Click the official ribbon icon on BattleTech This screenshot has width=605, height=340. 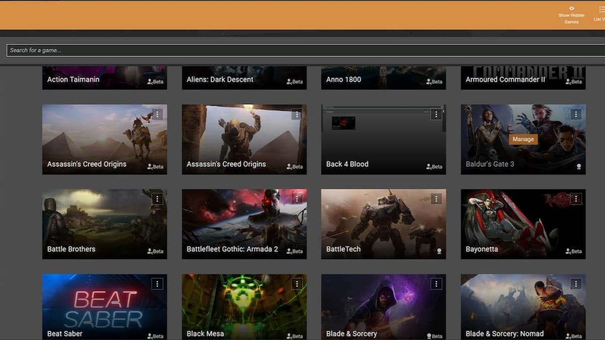[439, 251]
